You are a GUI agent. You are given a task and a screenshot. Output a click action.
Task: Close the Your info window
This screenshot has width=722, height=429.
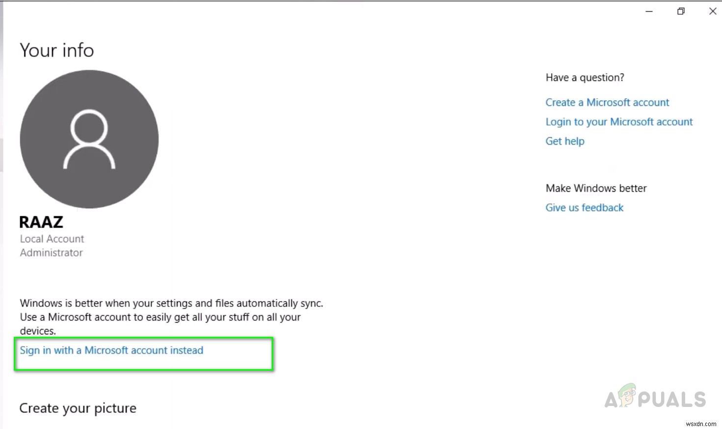click(713, 11)
